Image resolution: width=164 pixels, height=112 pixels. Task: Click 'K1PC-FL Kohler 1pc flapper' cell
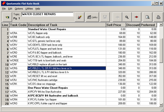[67, 100]
